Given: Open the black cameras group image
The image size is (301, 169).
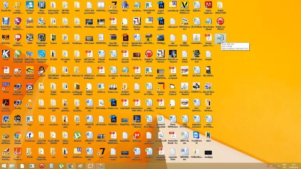Looking at the screenshot, I should [197, 87].
